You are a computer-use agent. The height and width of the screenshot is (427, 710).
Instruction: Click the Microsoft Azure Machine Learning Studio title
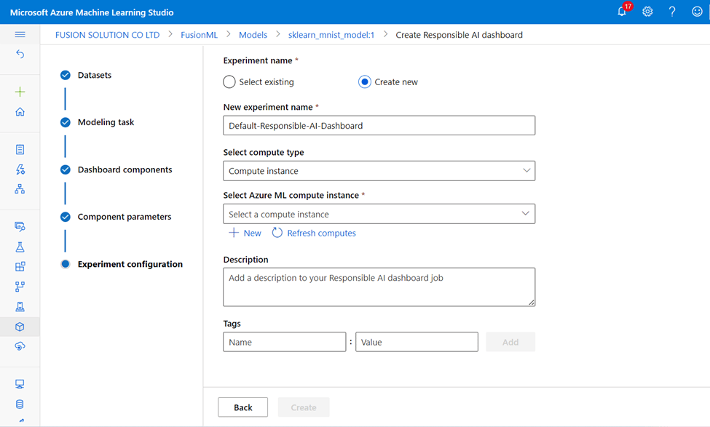pyautogui.click(x=92, y=12)
